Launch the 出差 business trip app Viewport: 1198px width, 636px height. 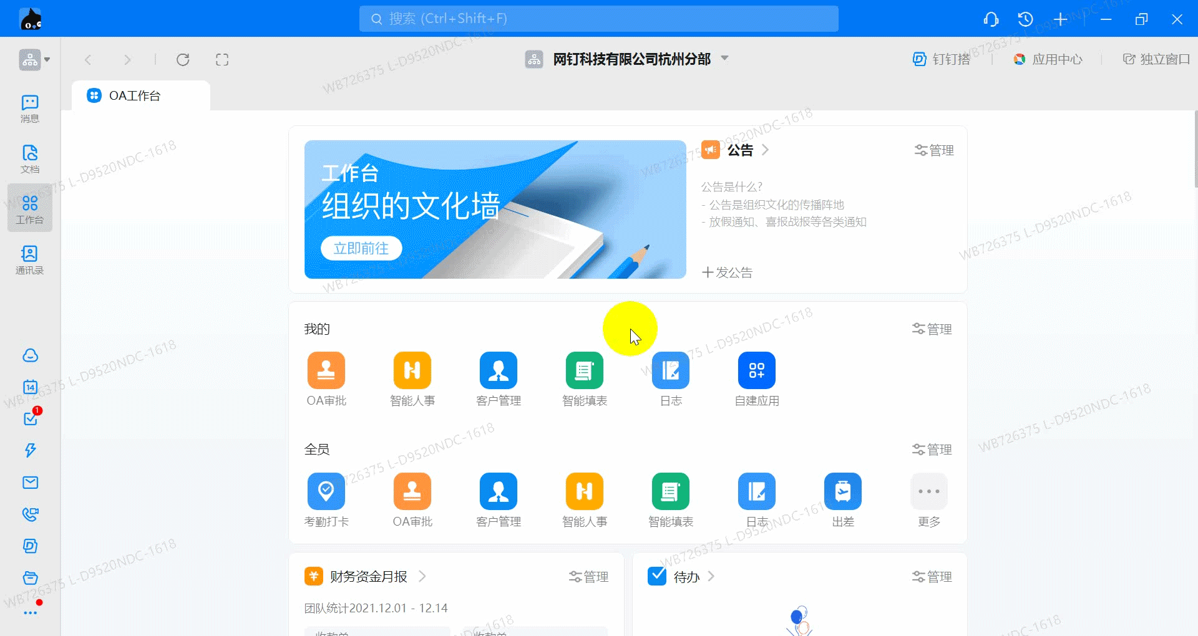tap(842, 491)
